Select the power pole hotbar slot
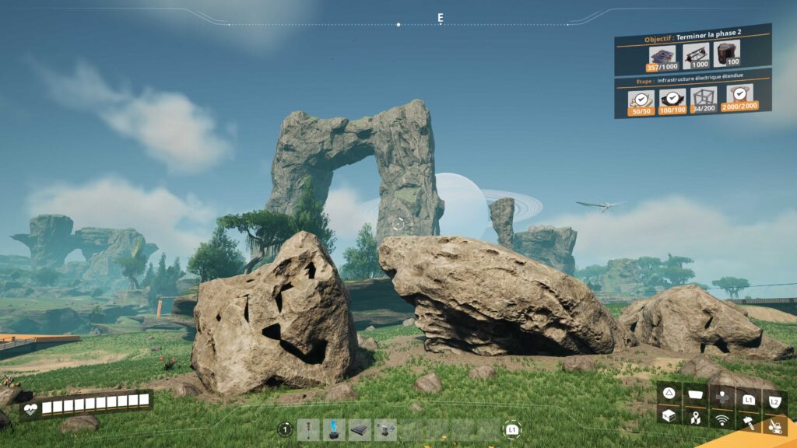797x448 pixels. point(308,429)
